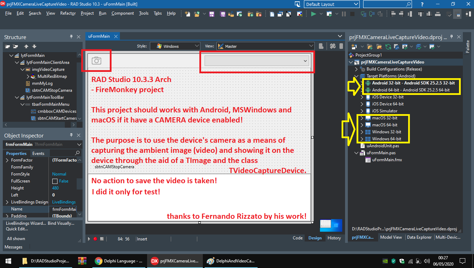Open the Component menu
This screenshot has width=474, height=268.
(x=123, y=13)
